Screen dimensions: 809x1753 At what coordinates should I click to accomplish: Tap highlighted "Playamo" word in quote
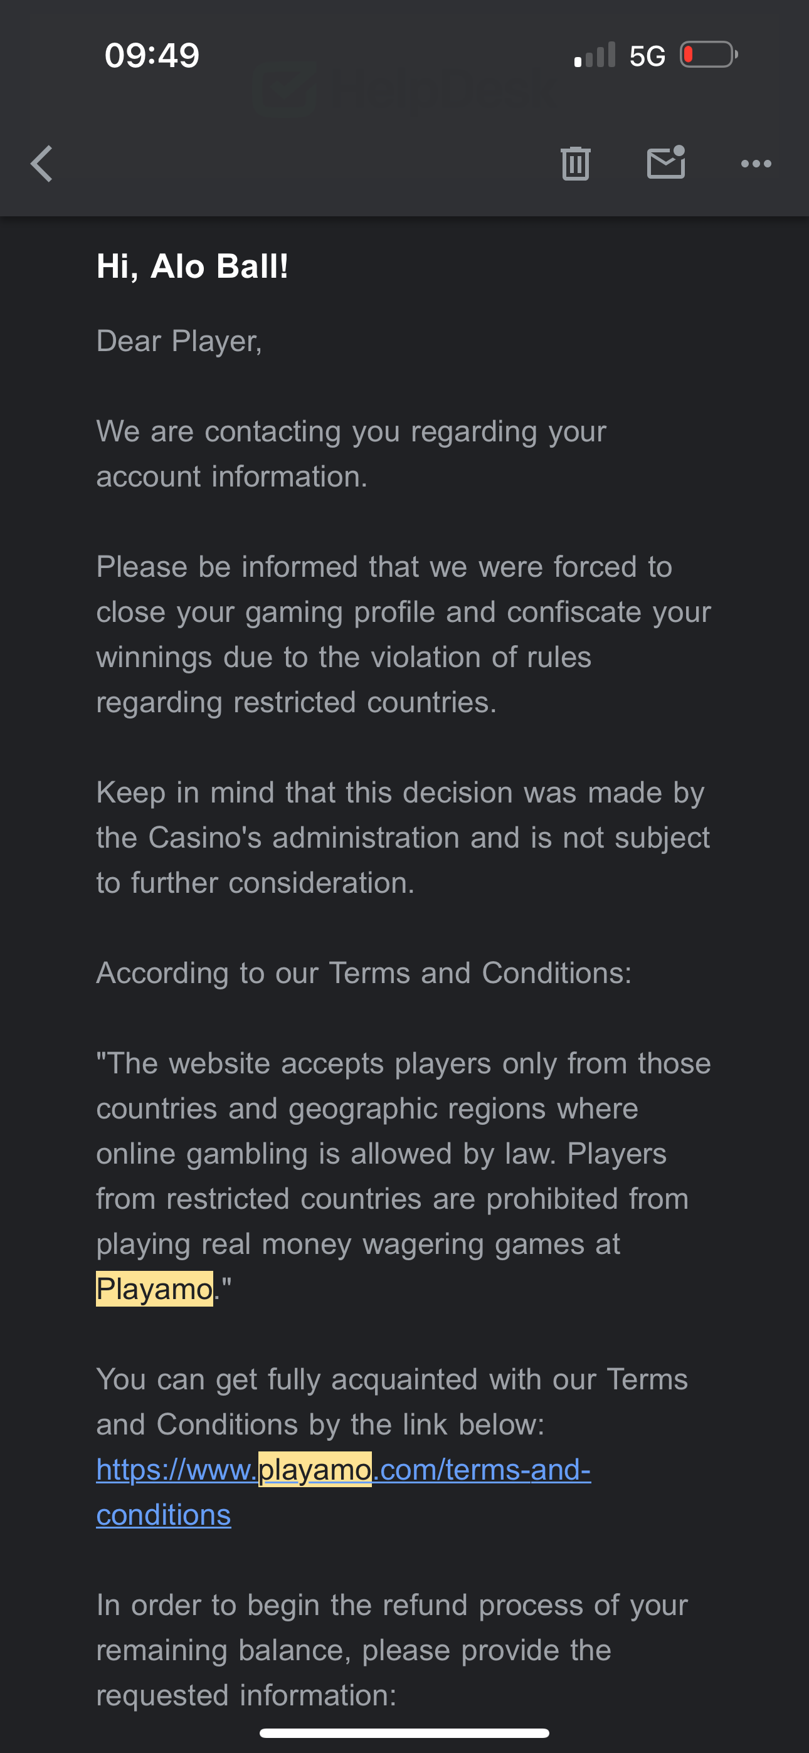(154, 1289)
